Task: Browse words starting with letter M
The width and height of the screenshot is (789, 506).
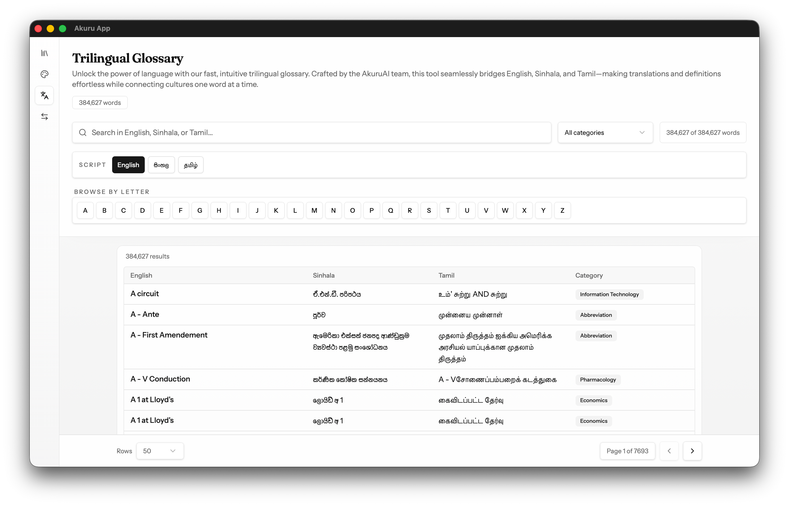Action: 314,210
